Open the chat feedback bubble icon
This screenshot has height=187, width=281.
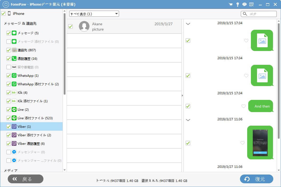tap(245, 5)
